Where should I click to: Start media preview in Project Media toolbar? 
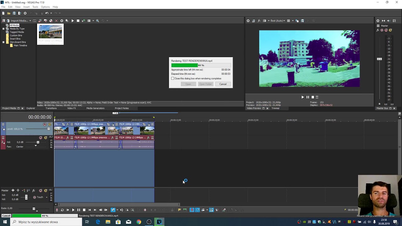(x=73, y=21)
